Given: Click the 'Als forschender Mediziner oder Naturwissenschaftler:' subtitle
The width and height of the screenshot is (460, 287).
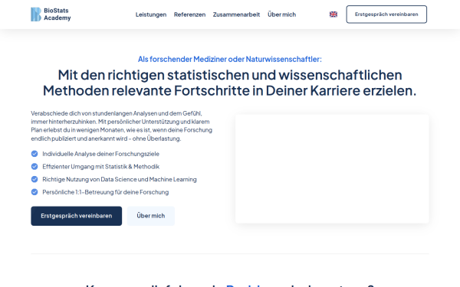Looking at the screenshot, I should coord(230,59).
